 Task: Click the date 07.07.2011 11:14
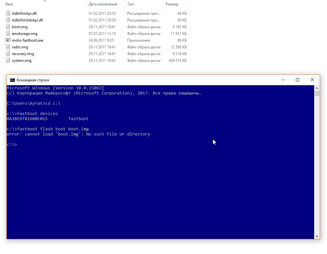click(x=102, y=34)
